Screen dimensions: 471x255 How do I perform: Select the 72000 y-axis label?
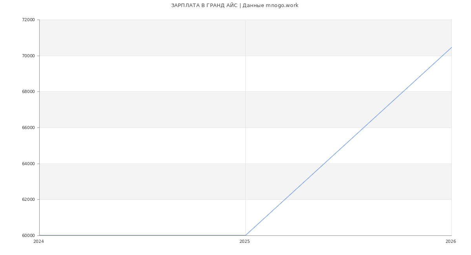pos(28,20)
